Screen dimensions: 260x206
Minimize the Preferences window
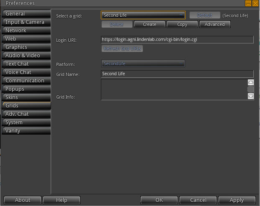pos(248,3)
